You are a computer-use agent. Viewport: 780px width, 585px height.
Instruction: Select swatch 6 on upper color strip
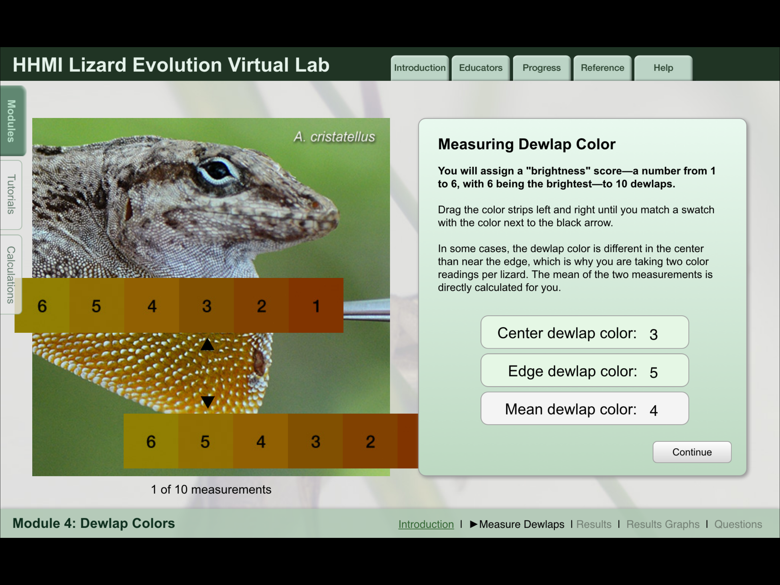point(42,306)
